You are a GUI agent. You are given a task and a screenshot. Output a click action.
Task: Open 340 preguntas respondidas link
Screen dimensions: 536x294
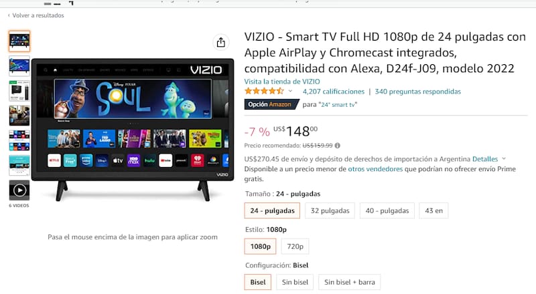point(417,92)
